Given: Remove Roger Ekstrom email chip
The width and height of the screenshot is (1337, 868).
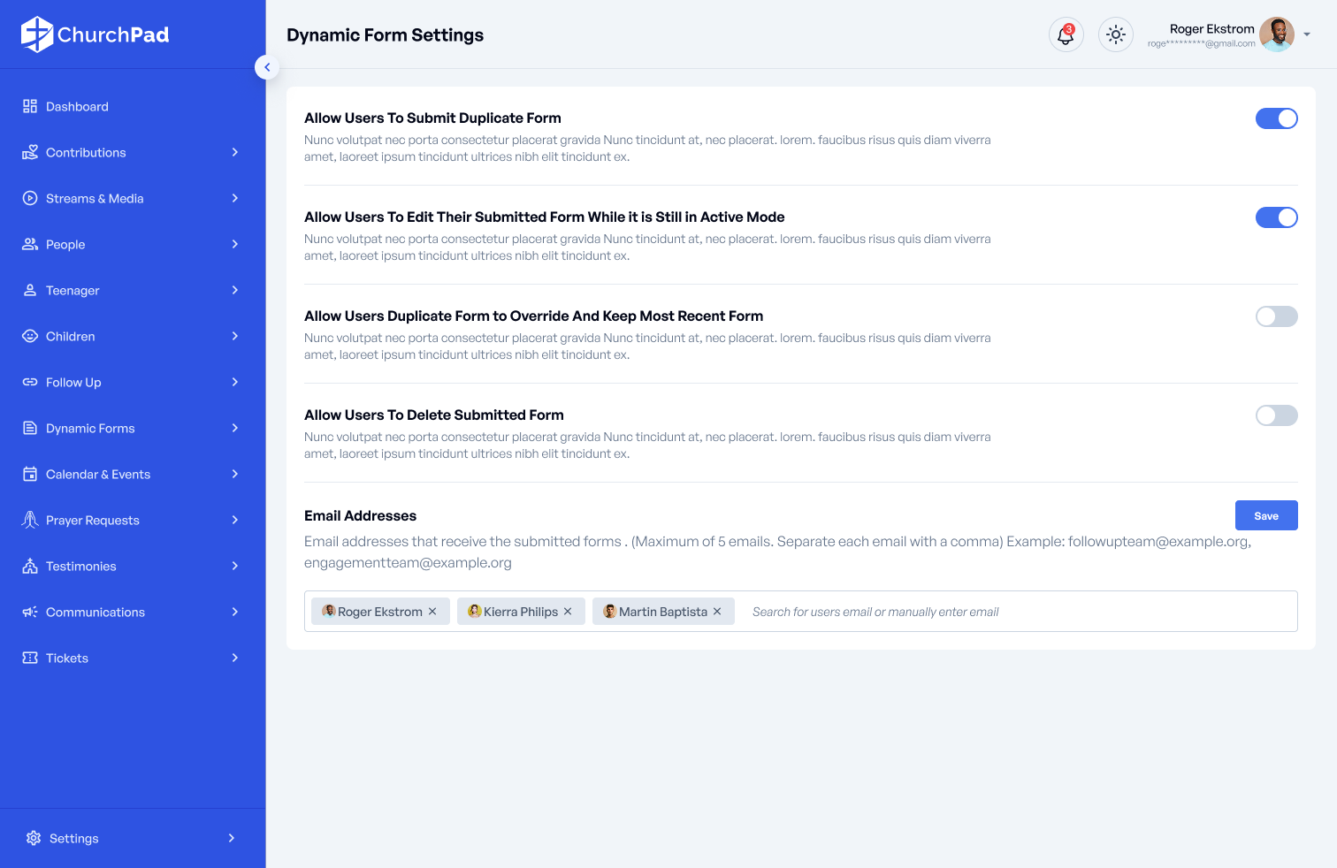Looking at the screenshot, I should click(x=432, y=612).
